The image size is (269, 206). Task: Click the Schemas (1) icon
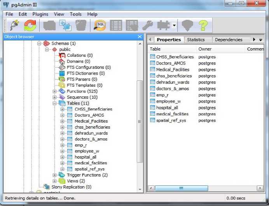tap(46, 44)
